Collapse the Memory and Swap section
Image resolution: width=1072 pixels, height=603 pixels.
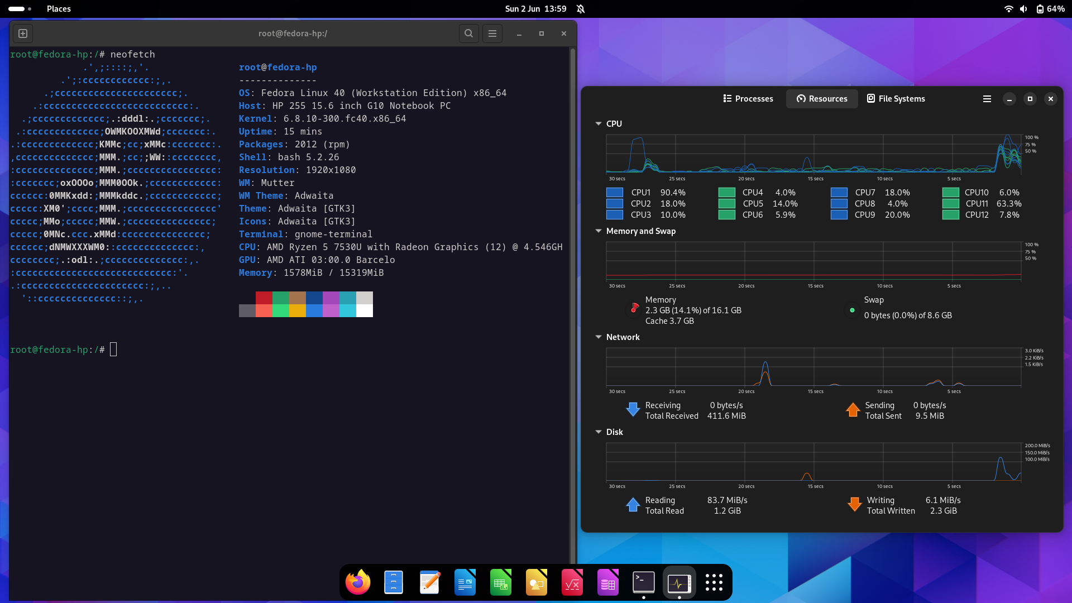599,231
